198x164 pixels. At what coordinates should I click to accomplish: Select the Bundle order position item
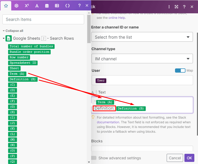[30, 52]
